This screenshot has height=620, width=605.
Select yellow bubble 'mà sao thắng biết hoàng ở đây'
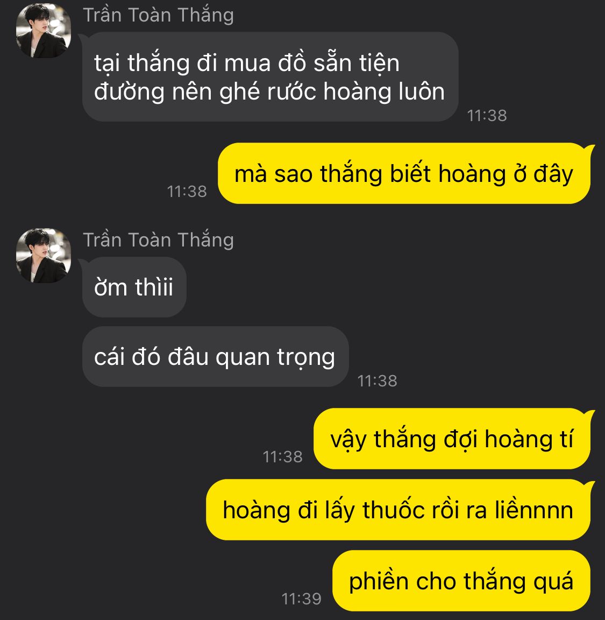(x=404, y=174)
